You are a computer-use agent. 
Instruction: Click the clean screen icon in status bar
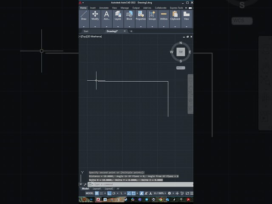point(187,193)
